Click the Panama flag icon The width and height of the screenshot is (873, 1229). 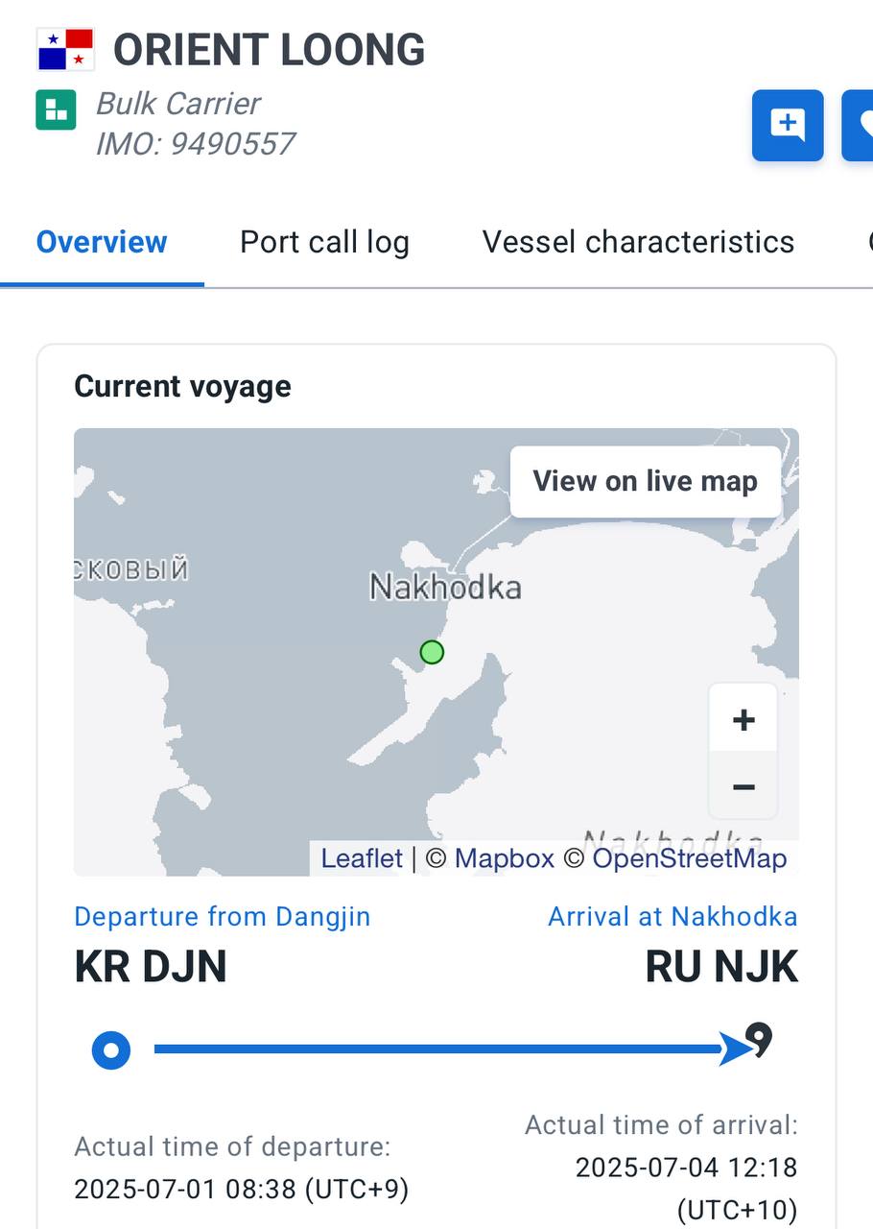[65, 49]
